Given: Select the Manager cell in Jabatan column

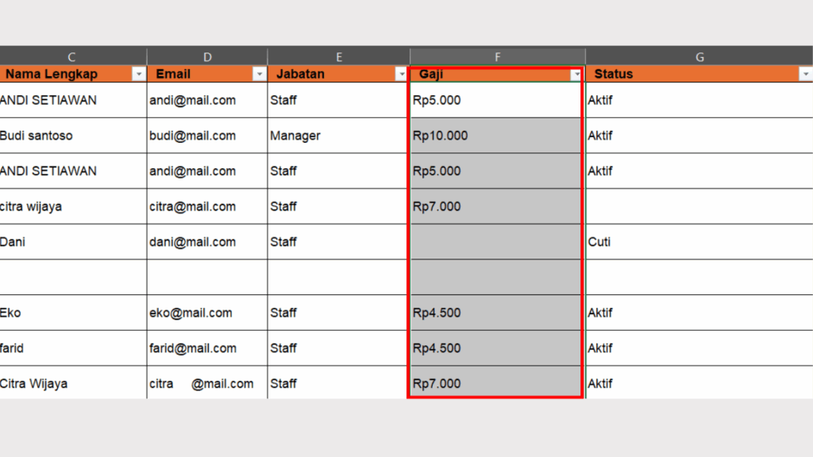Looking at the screenshot, I should 338,136.
